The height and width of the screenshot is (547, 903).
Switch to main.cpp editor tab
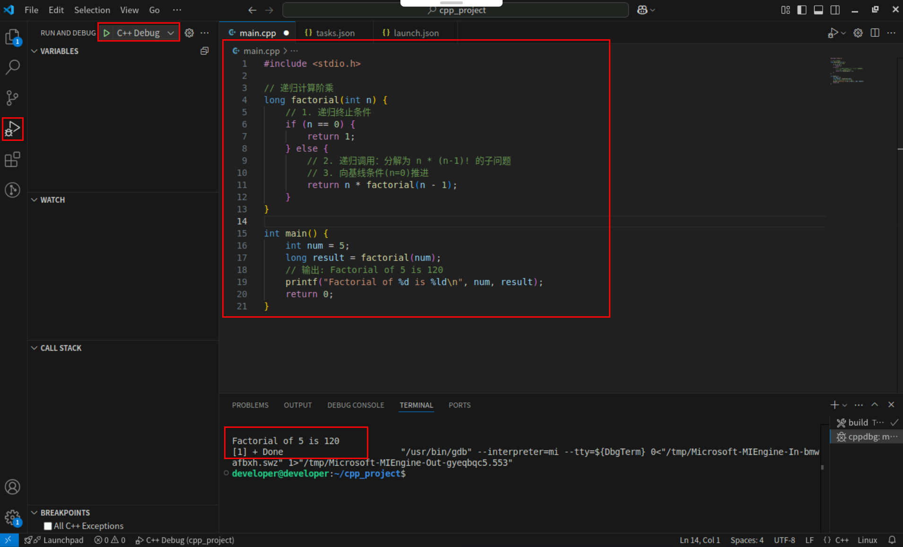pos(258,33)
